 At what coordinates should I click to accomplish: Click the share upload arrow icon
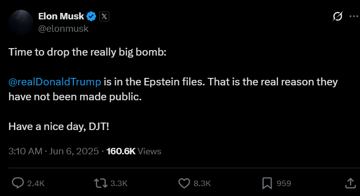[351, 183]
